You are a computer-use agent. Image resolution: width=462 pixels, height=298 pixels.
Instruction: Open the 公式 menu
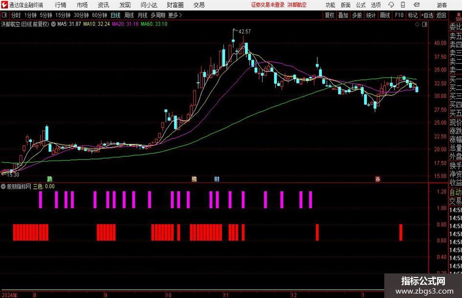[361, 5]
